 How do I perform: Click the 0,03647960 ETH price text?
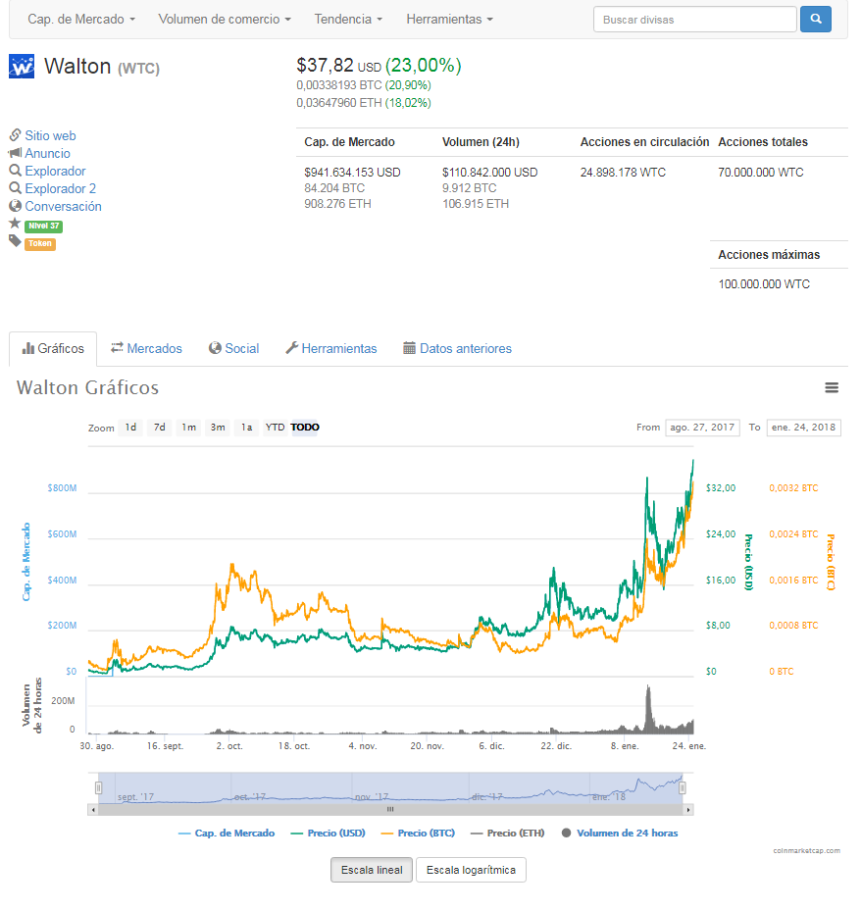(339, 103)
